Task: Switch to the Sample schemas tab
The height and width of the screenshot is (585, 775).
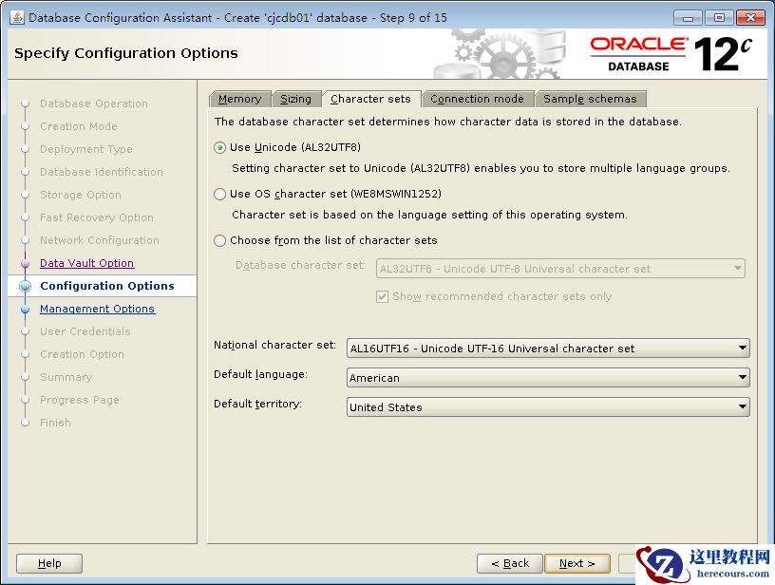Action: (590, 99)
